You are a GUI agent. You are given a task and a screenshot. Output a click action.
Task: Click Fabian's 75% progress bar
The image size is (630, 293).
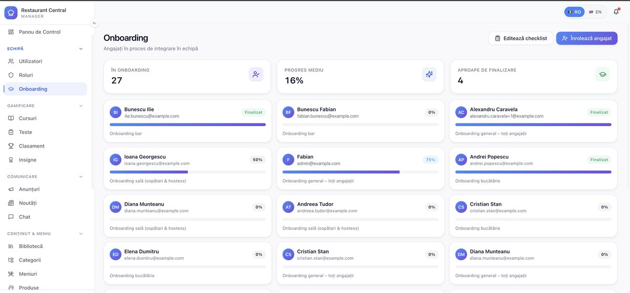coord(360,172)
